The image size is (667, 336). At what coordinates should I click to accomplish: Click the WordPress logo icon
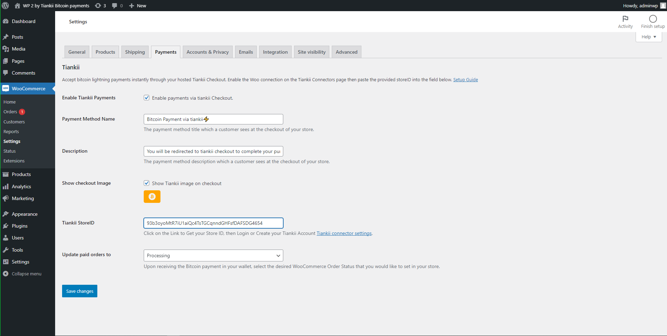coord(6,6)
